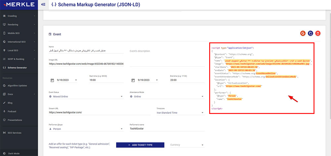This screenshot has height=156, width=331.
Task: Expand the Docs menu chevron
Action: pos(34,94)
